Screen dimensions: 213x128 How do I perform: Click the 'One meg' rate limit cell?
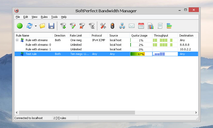76,40
